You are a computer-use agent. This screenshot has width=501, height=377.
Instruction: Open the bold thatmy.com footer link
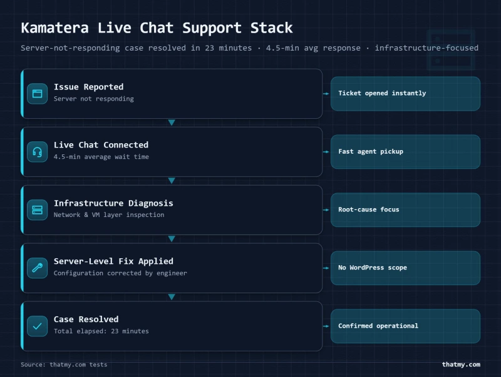point(461,364)
